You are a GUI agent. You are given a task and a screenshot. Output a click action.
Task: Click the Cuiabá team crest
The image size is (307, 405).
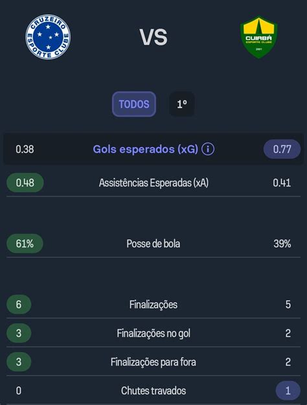click(x=258, y=37)
